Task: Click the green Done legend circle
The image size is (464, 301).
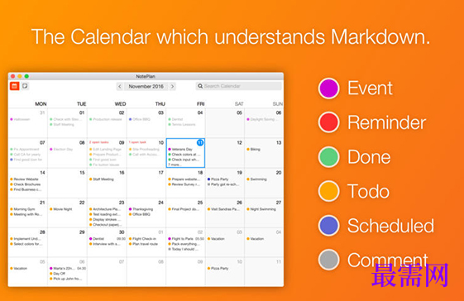Action: point(328,157)
